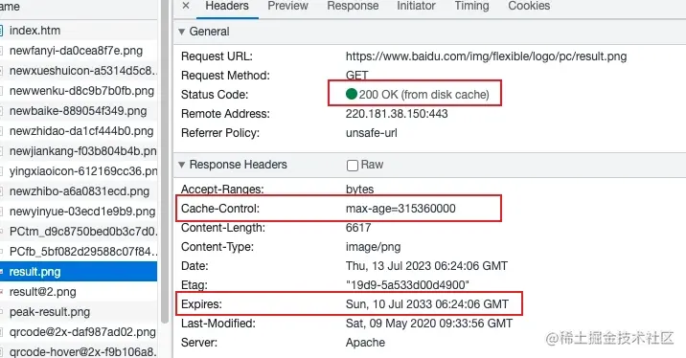Click the green status indicator dot
This screenshot has width=686, height=358.
pyautogui.click(x=352, y=94)
